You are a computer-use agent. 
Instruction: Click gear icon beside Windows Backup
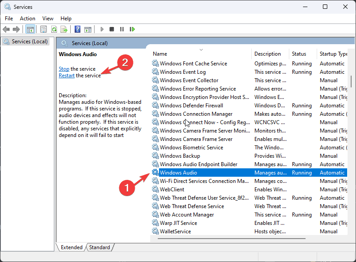tap(155, 156)
